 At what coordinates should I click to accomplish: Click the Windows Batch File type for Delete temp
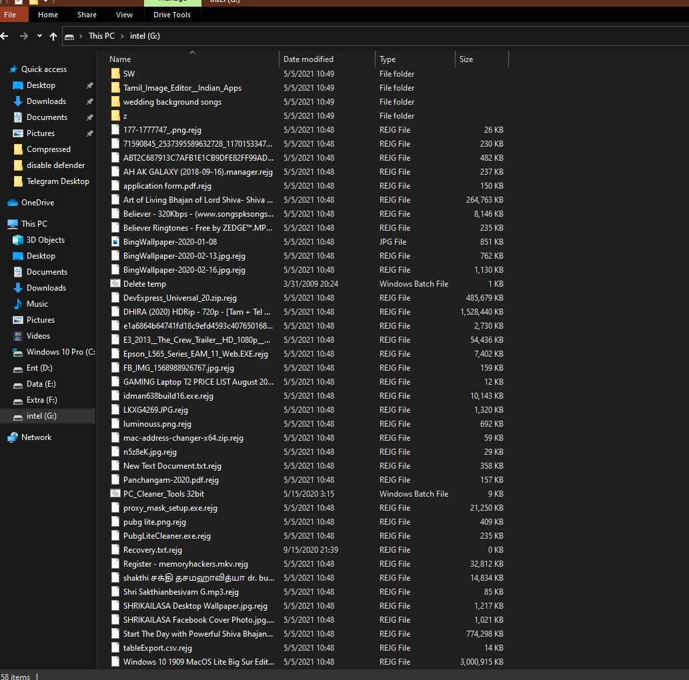click(x=414, y=284)
